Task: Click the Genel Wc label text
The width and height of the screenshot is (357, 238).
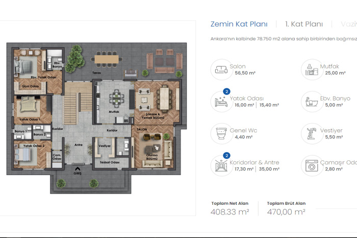Action: 243,130
